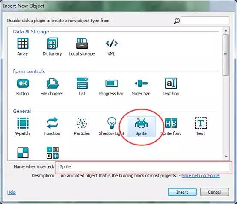
Task: Pick the Local storage plugin
Action: (82, 44)
